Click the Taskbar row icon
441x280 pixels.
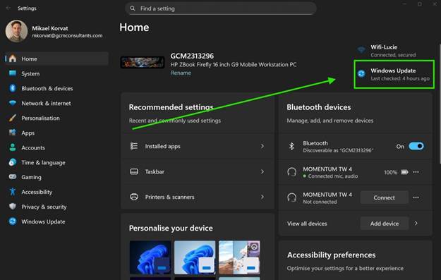(x=134, y=171)
